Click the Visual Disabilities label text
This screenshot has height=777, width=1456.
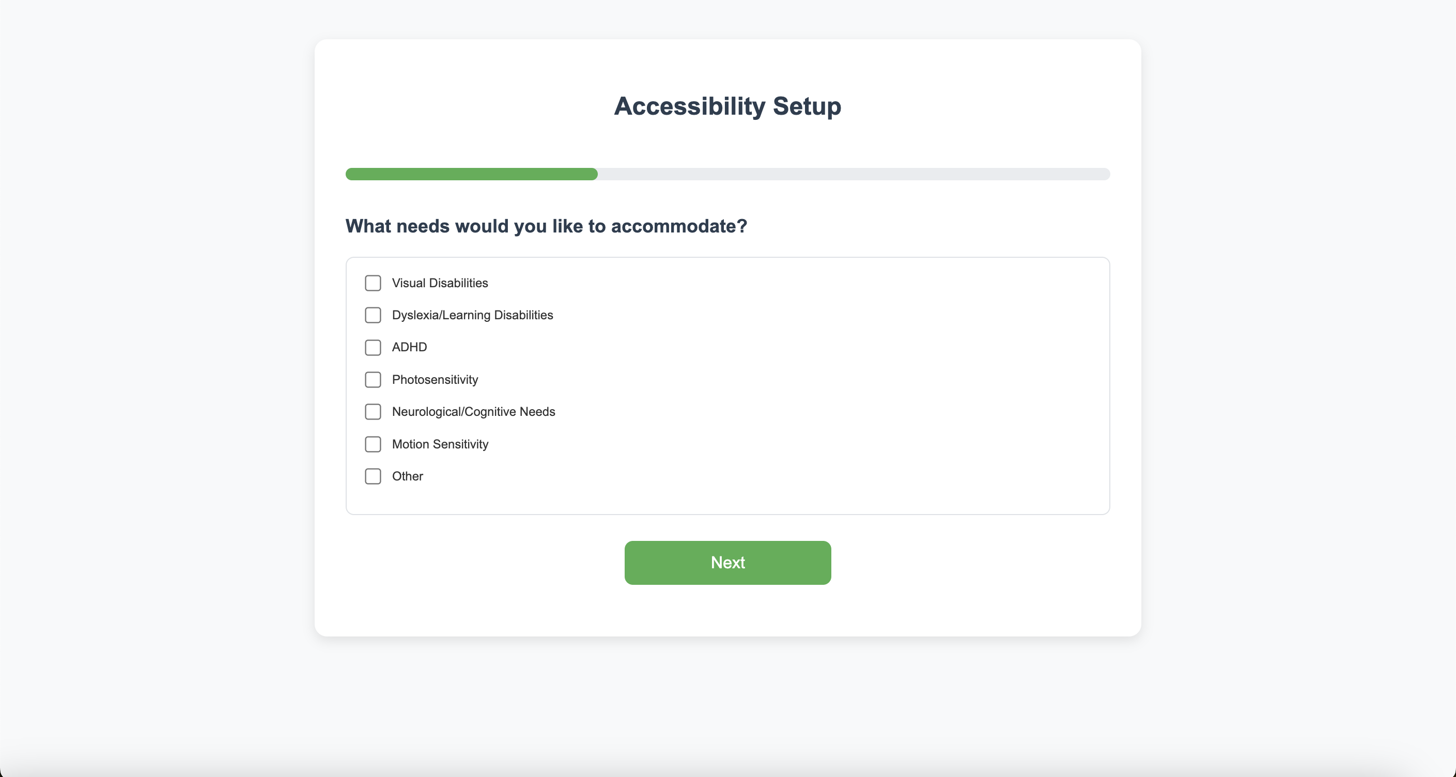click(x=440, y=283)
